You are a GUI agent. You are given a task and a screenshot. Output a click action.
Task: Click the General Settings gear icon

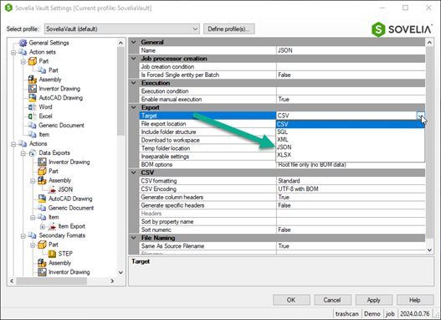[x=23, y=43]
